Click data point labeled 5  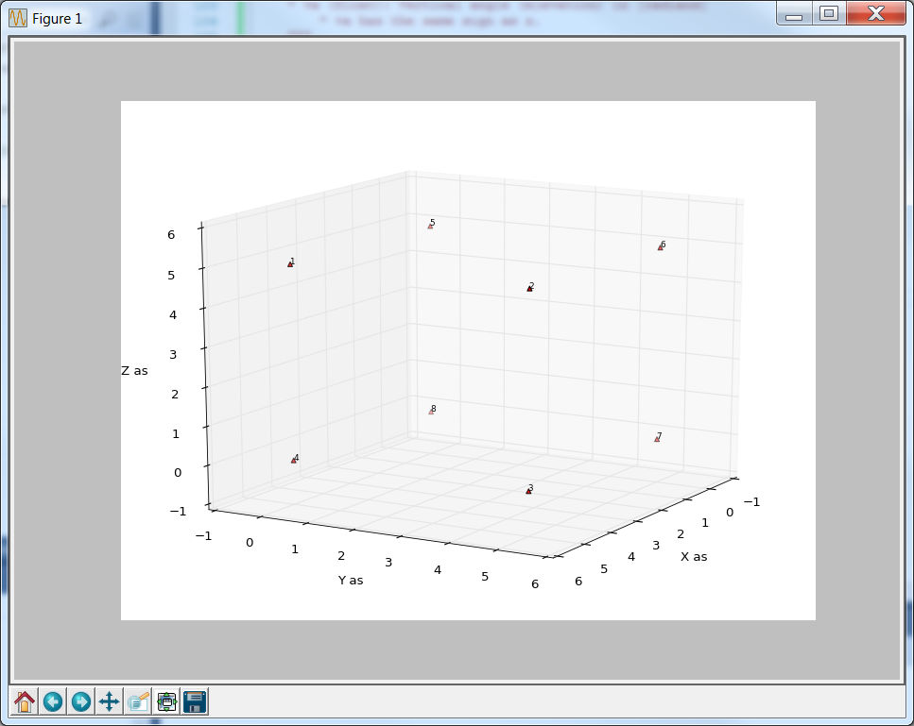430,226
